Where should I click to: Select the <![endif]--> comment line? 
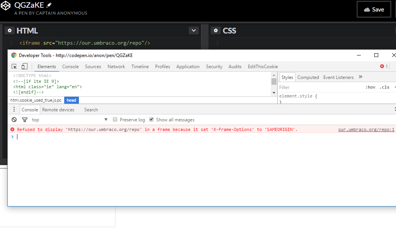(28, 92)
